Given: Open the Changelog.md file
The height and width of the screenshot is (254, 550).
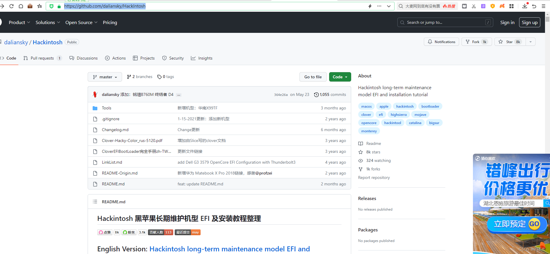Looking at the screenshot, I should pyautogui.click(x=115, y=130).
